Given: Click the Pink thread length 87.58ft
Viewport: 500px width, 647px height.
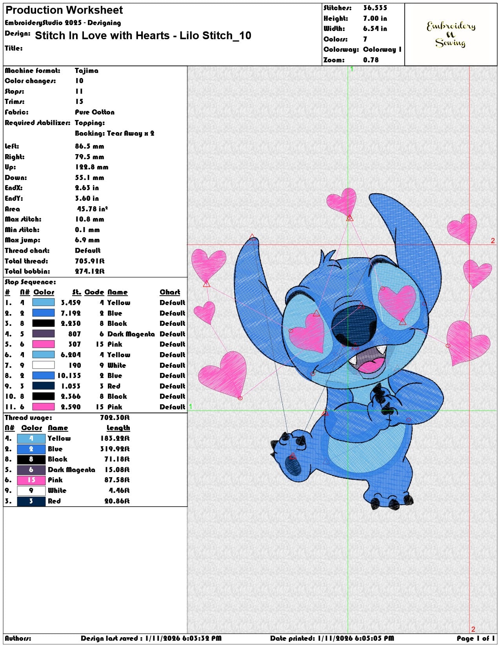Looking at the screenshot, I should (x=117, y=480).
